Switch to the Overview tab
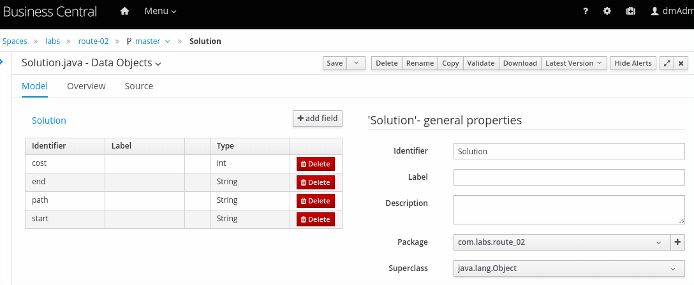The width and height of the screenshot is (694, 285). [x=86, y=86]
